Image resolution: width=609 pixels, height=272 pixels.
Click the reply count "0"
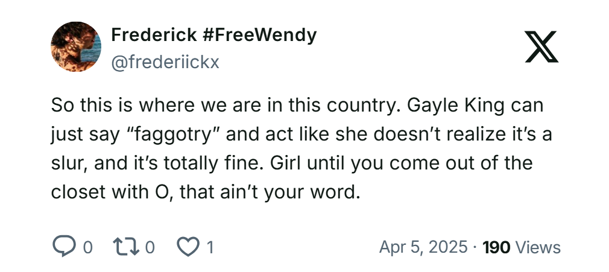pos(87,247)
